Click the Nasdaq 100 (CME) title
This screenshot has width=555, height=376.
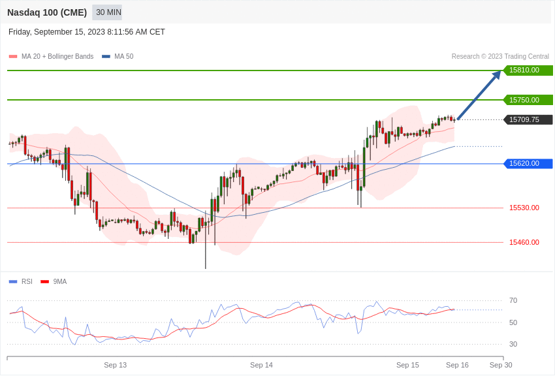(47, 12)
